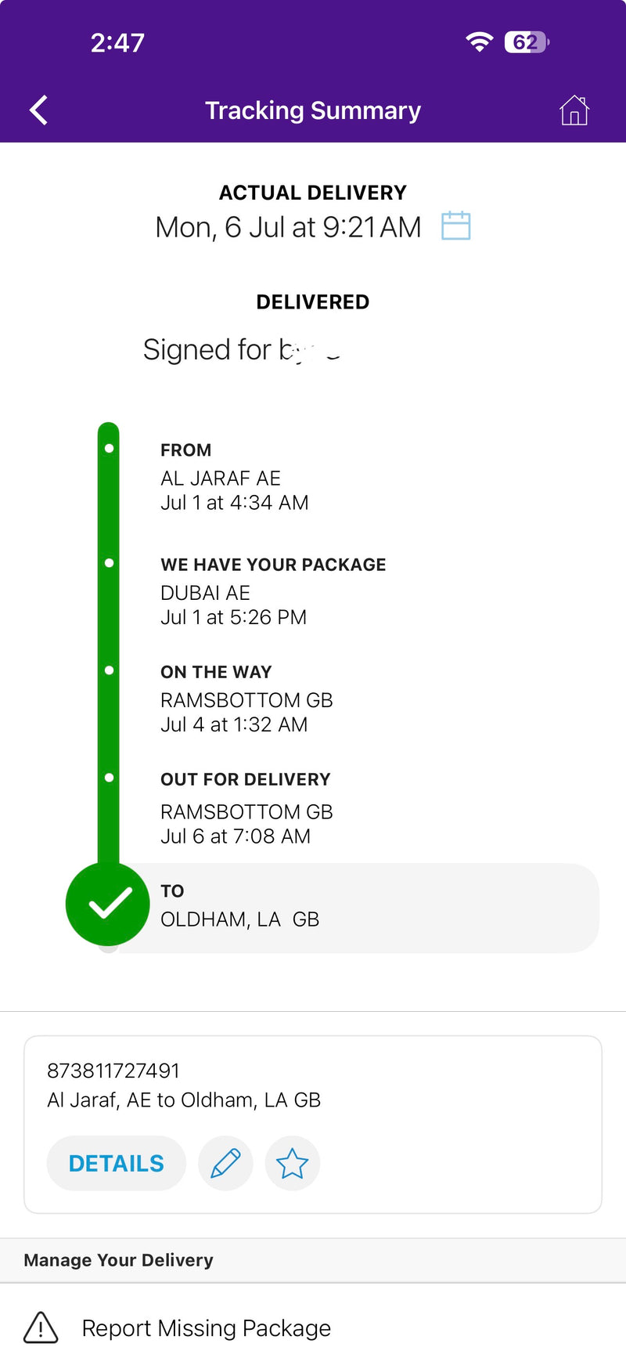
Task: Tap the pencil edit icon
Action: [225, 1163]
